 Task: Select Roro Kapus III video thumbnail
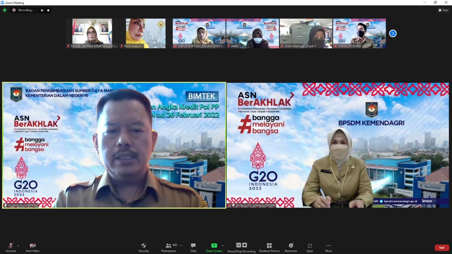pyautogui.click(x=145, y=33)
